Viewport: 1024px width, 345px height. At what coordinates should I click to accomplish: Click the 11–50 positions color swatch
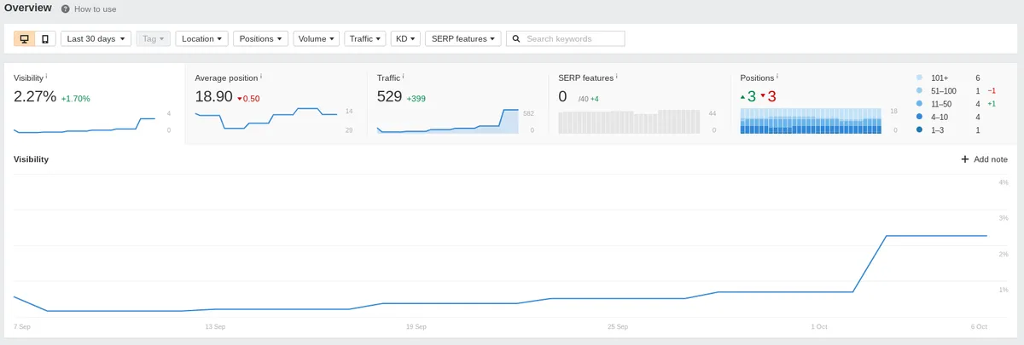pos(919,104)
